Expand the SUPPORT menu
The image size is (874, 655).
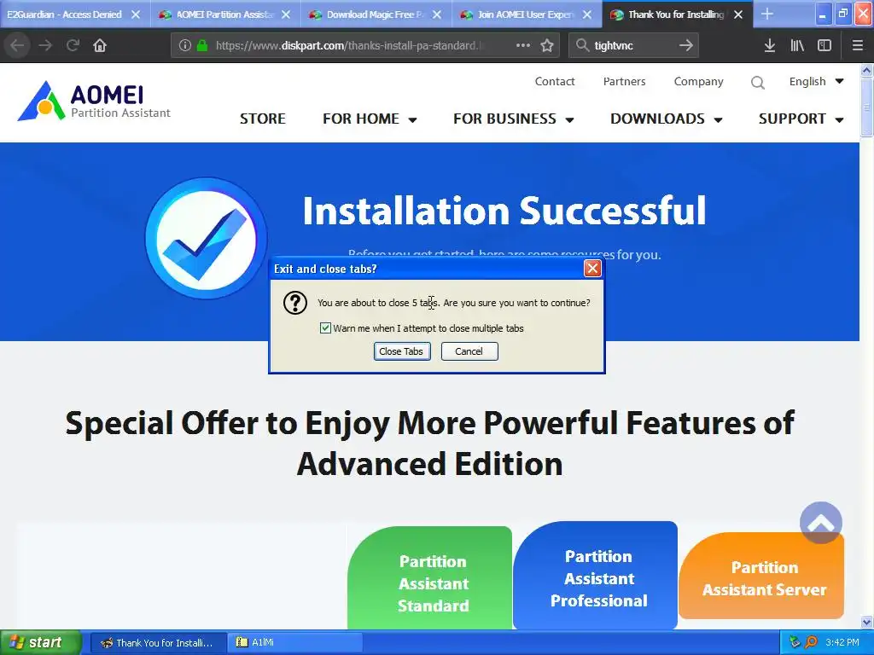point(801,119)
